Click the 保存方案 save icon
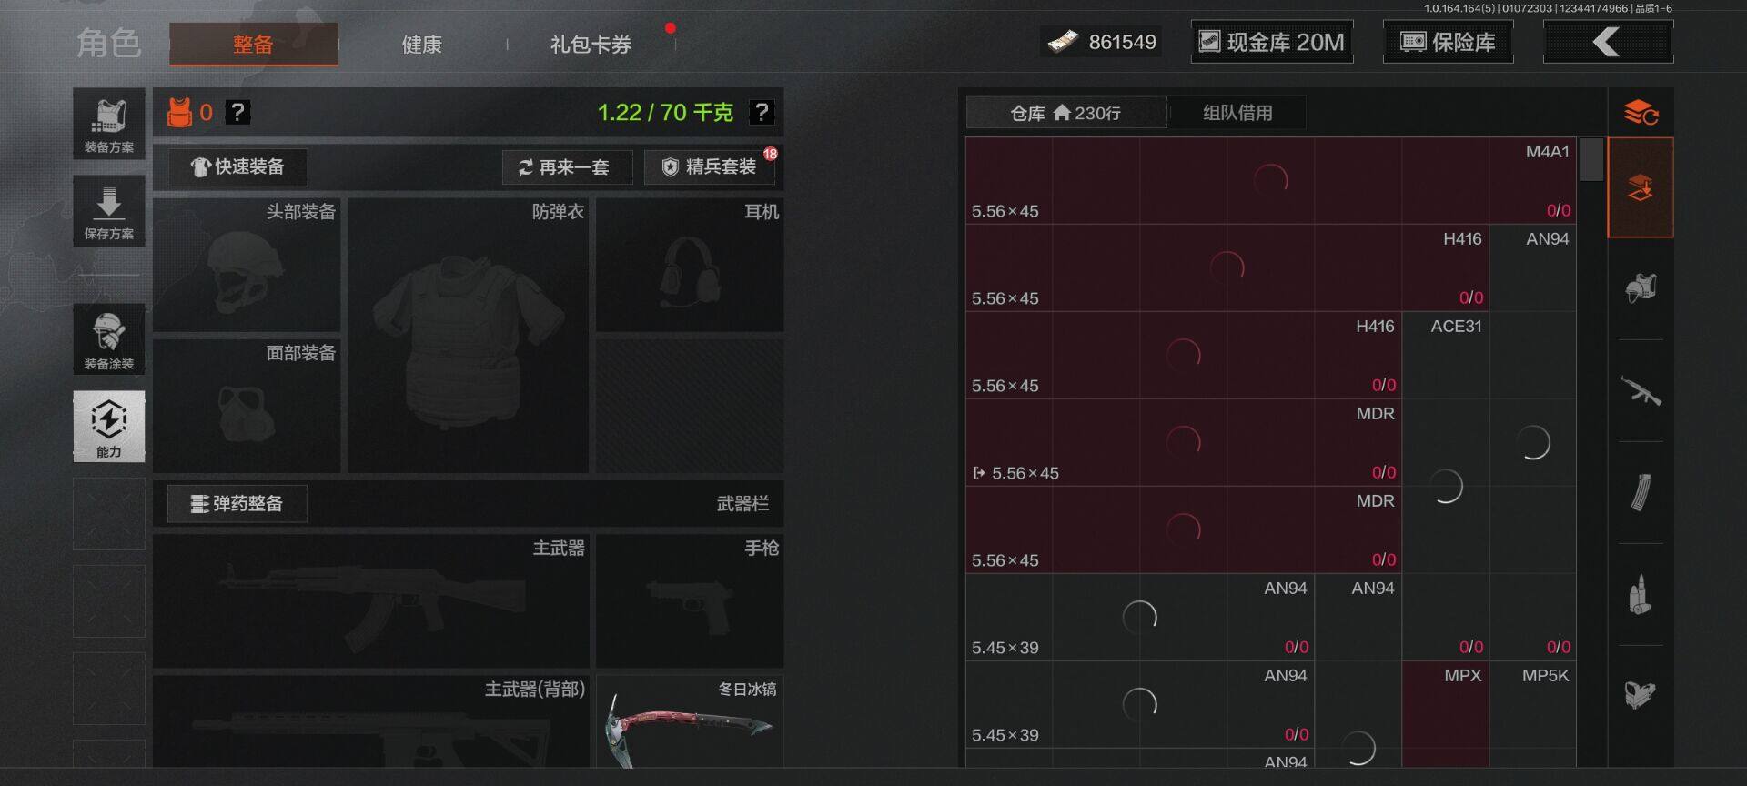 (x=109, y=211)
